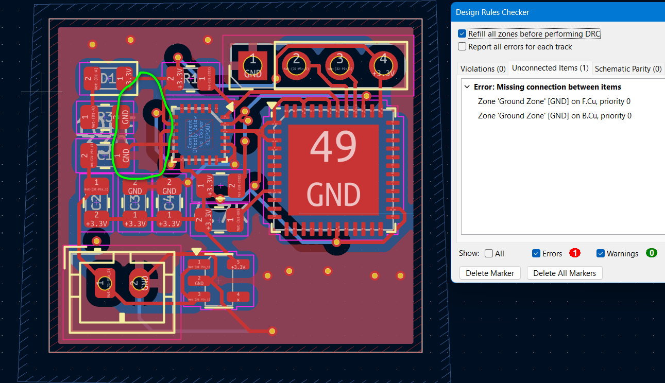Click the red errors count badge
Viewport: 665px width, 383px height.
[575, 253]
